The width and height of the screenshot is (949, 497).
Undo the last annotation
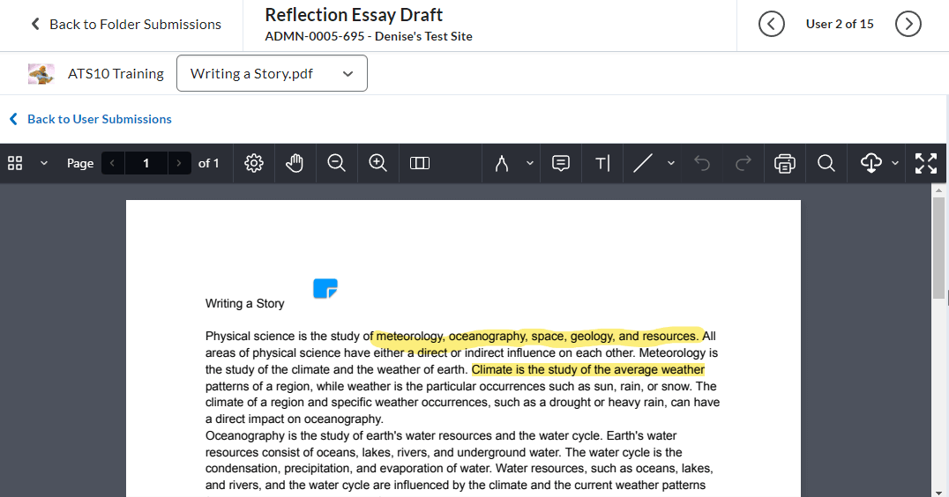coord(702,163)
